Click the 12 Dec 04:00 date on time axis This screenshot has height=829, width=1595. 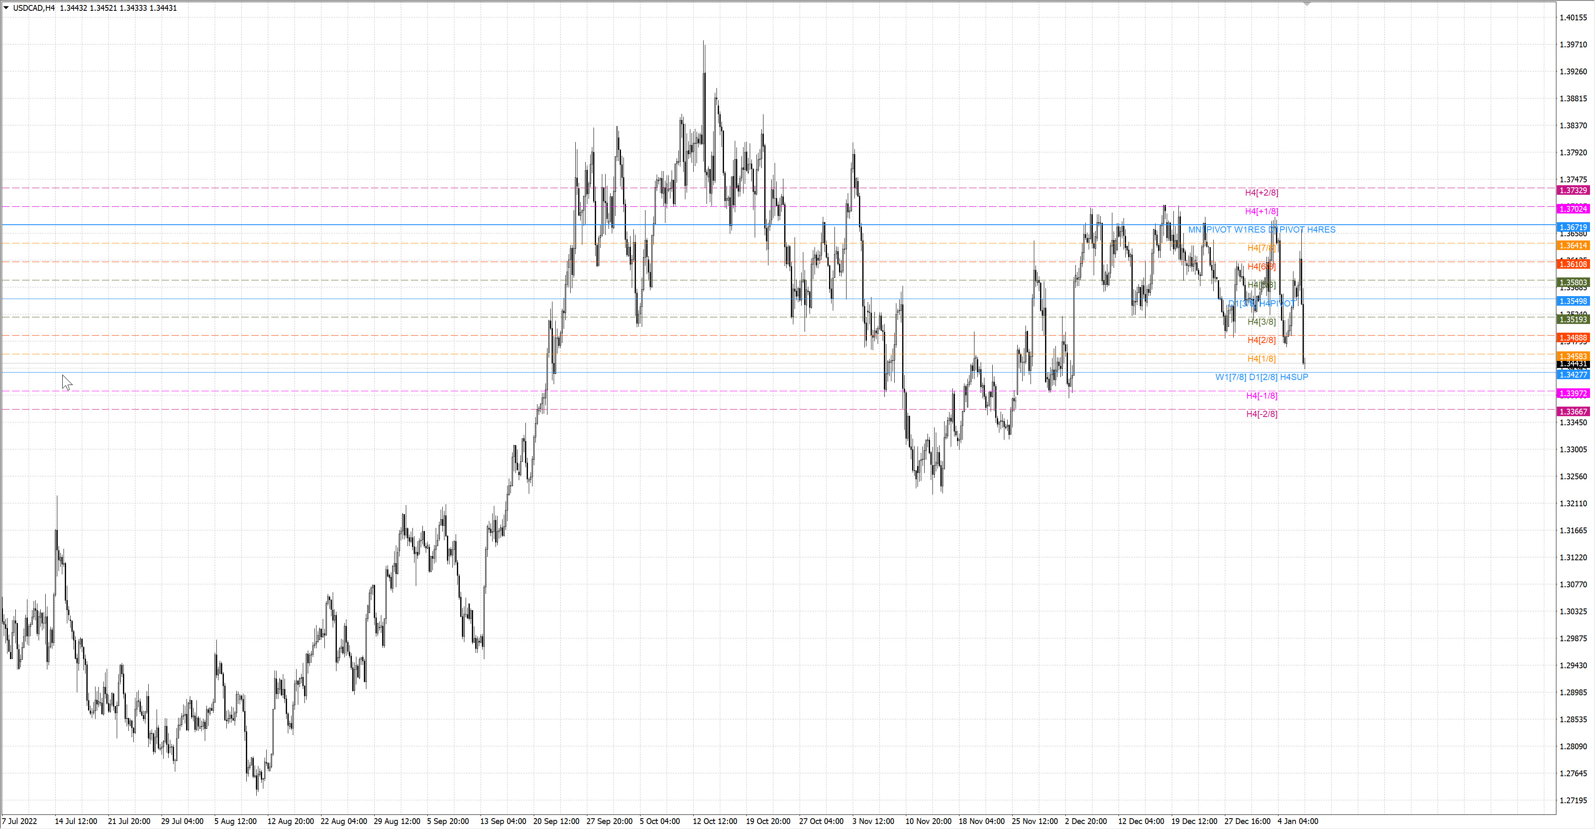click(x=1141, y=822)
